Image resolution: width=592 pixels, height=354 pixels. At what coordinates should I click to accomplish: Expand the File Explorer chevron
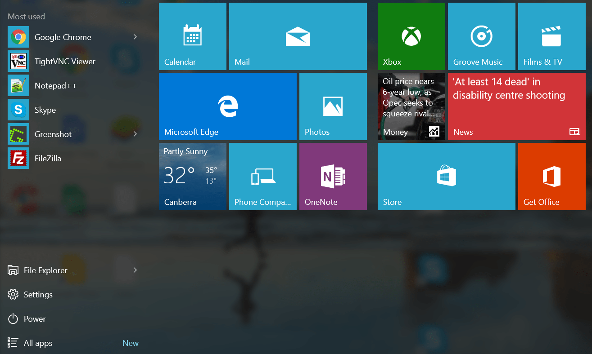[135, 270]
